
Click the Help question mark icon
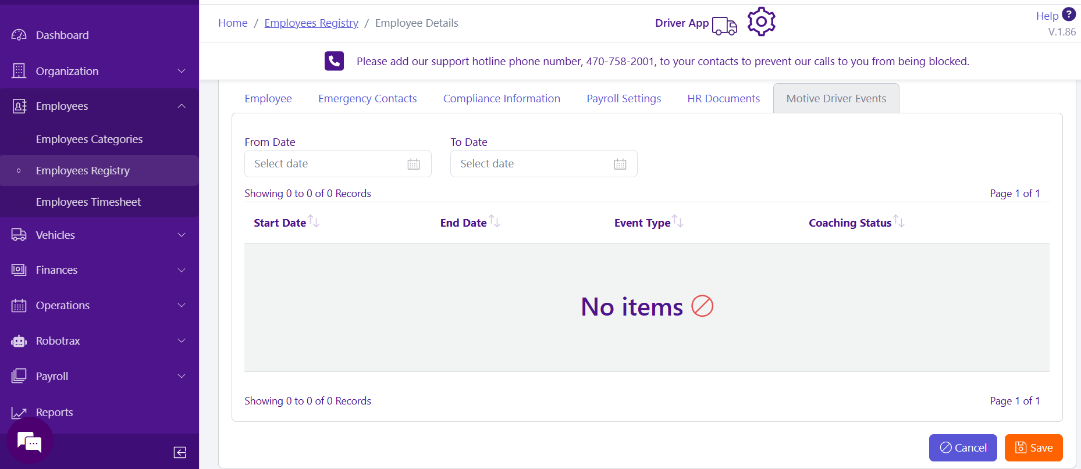(x=1069, y=15)
